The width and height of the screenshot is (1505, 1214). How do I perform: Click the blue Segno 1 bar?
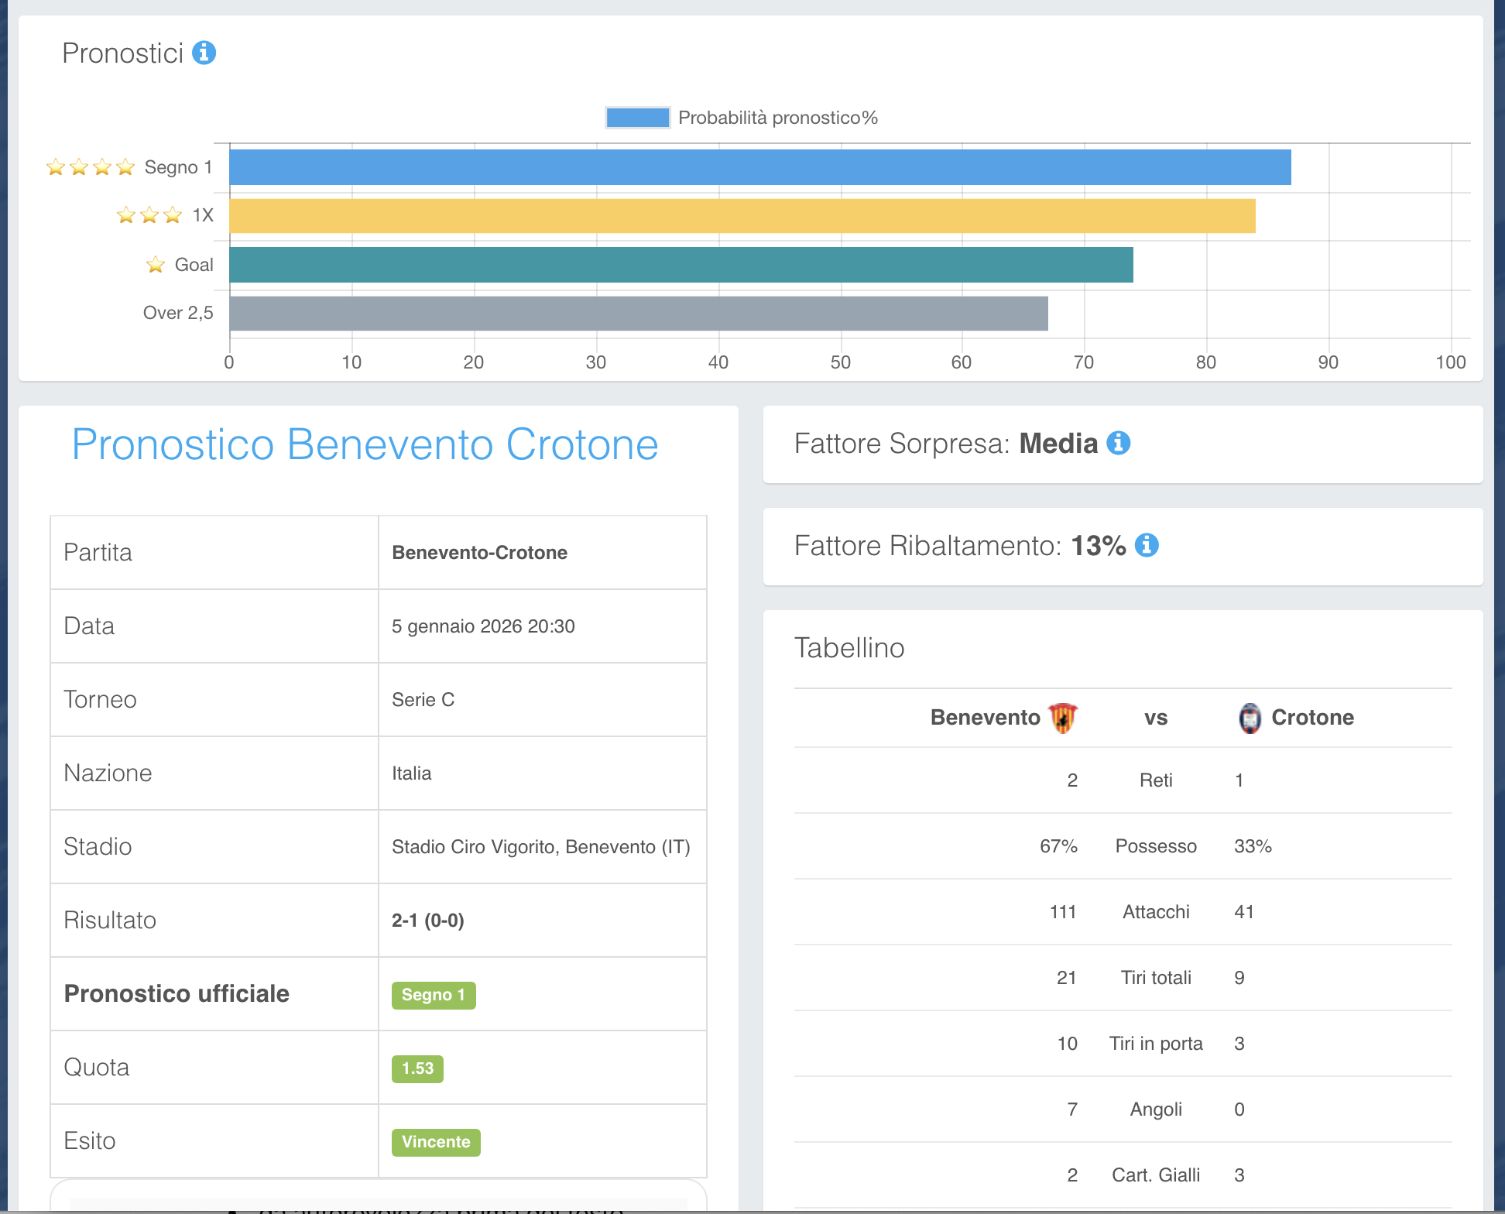[x=759, y=167]
